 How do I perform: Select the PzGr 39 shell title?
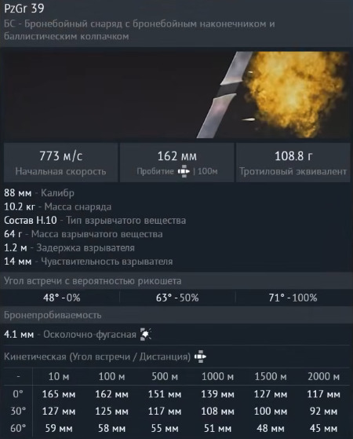coord(24,9)
